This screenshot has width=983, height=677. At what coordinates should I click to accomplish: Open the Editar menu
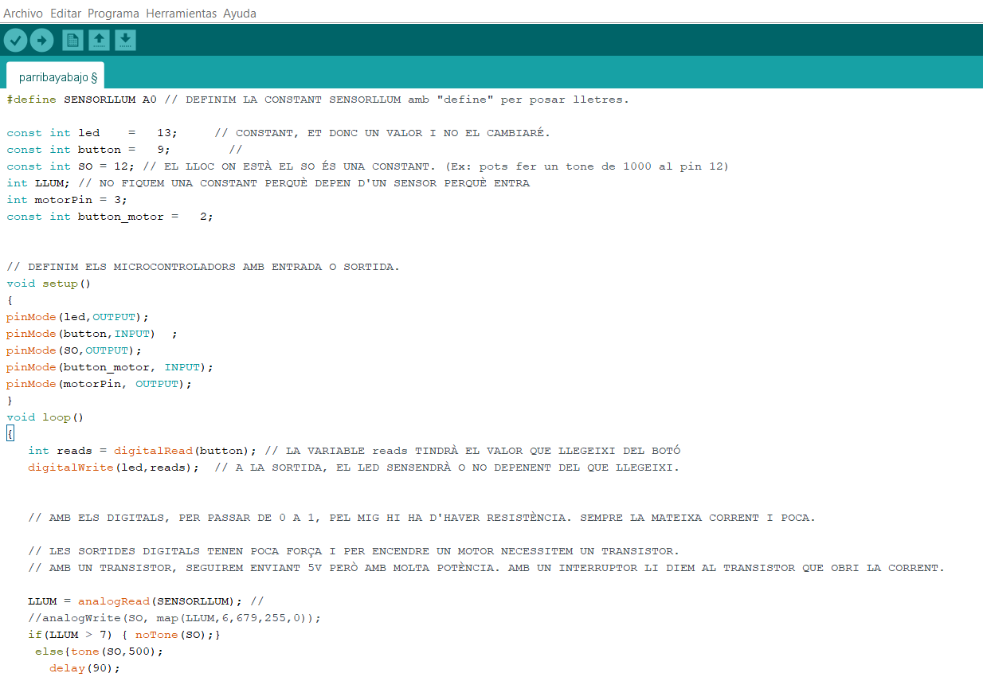65,13
